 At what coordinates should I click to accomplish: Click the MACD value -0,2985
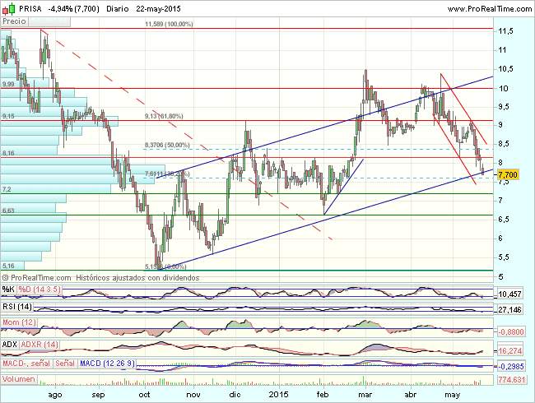pyautogui.click(x=511, y=367)
